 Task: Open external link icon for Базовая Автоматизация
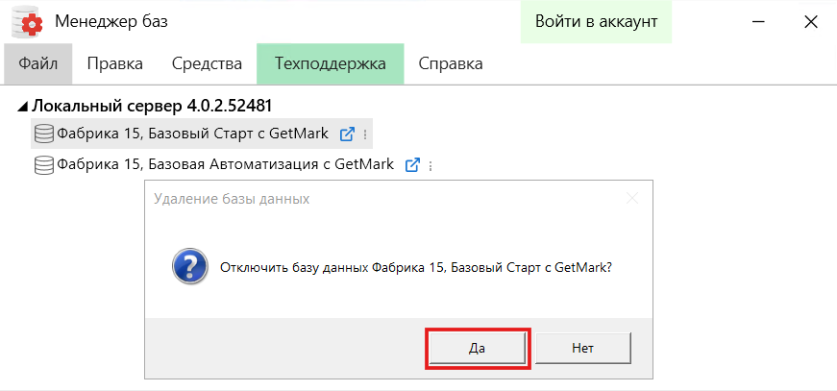point(412,165)
